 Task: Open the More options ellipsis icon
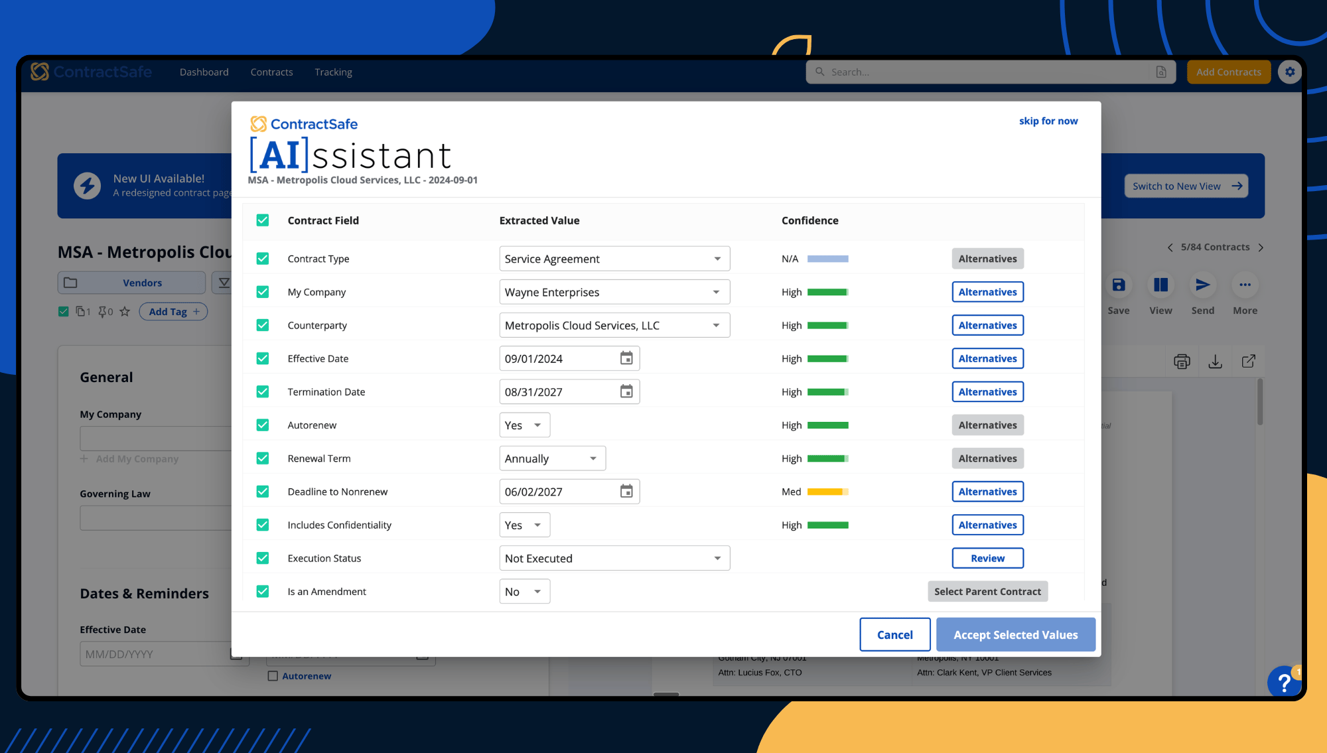click(1245, 285)
